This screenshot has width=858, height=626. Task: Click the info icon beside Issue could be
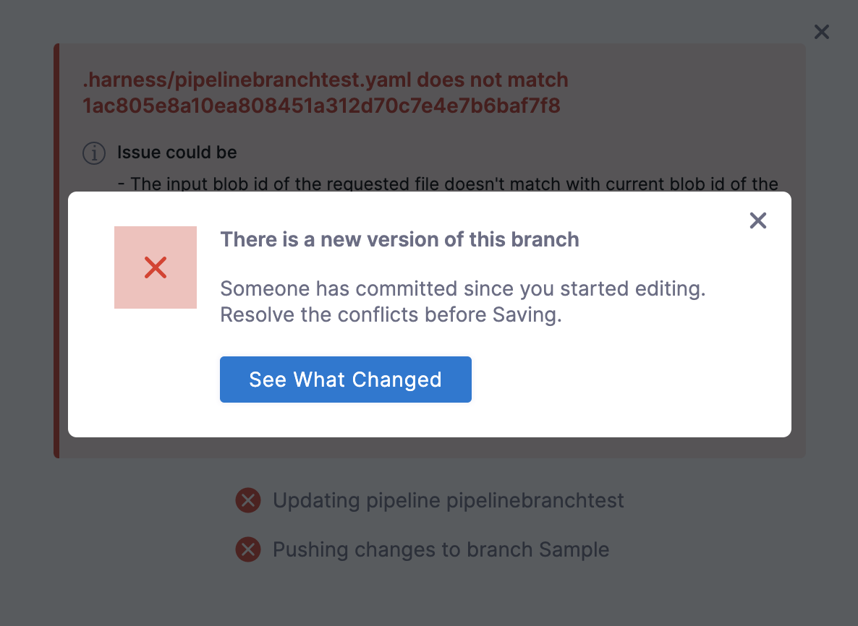[x=94, y=153]
